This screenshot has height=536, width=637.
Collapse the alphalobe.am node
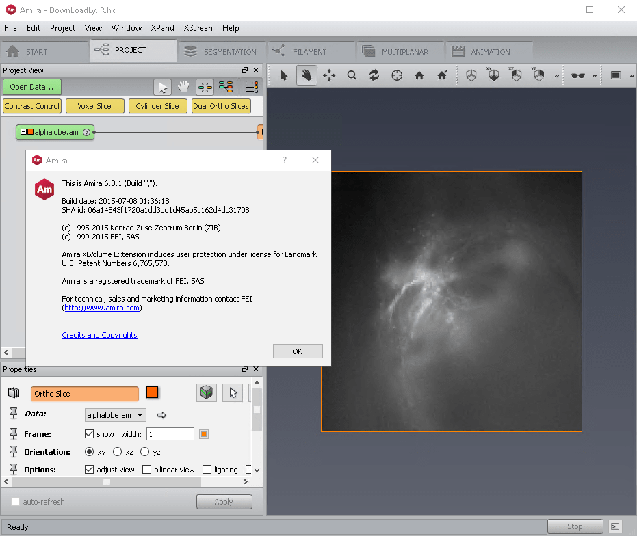pos(23,132)
